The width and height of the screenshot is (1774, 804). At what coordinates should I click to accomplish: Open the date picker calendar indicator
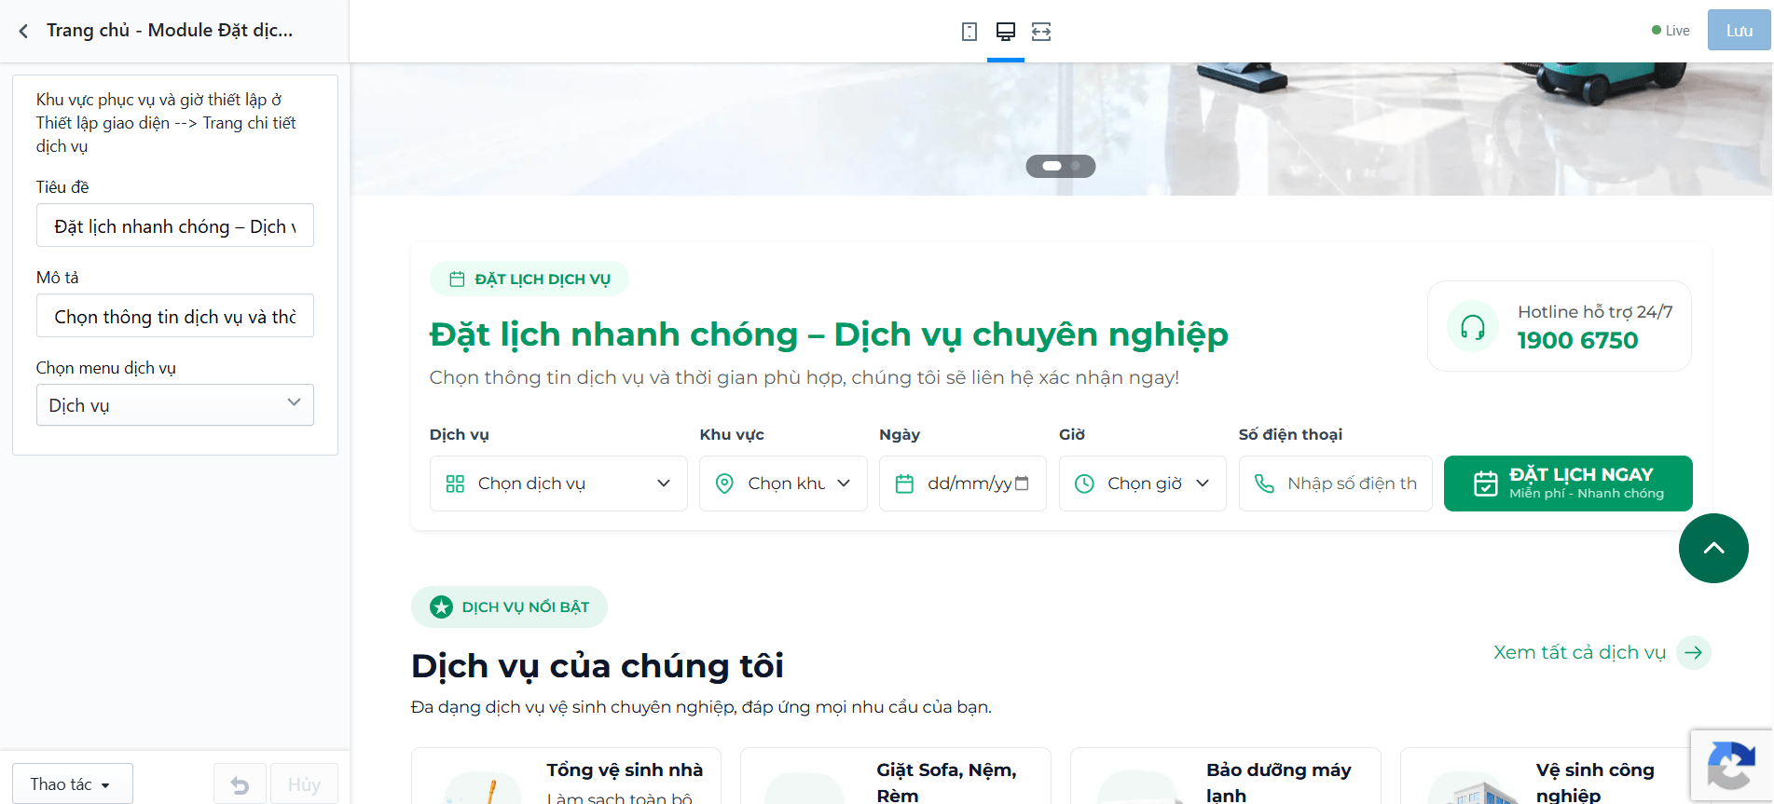pos(1022,484)
